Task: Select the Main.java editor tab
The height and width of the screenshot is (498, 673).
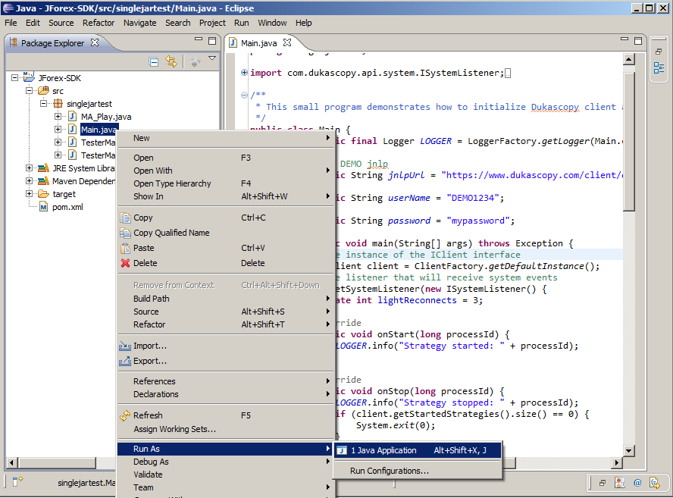Action: point(258,43)
